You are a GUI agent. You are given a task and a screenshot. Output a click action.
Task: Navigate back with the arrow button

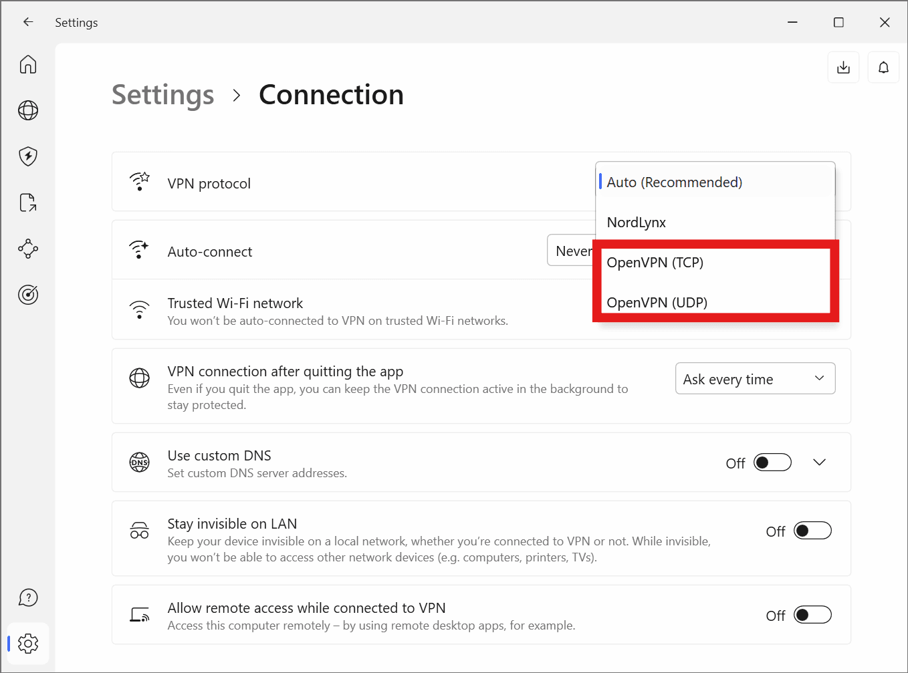[x=27, y=22]
